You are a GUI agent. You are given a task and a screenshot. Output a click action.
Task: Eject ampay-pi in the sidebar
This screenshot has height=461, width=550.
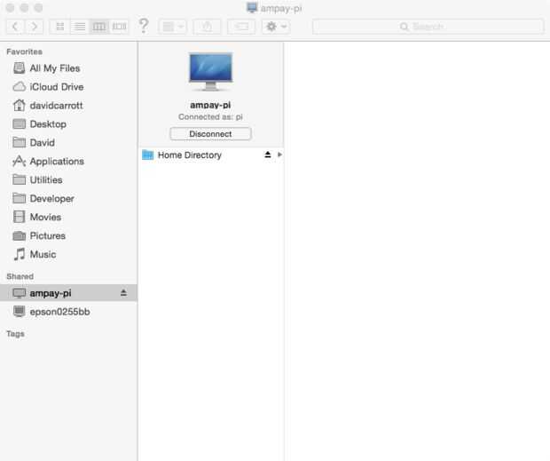click(x=123, y=293)
